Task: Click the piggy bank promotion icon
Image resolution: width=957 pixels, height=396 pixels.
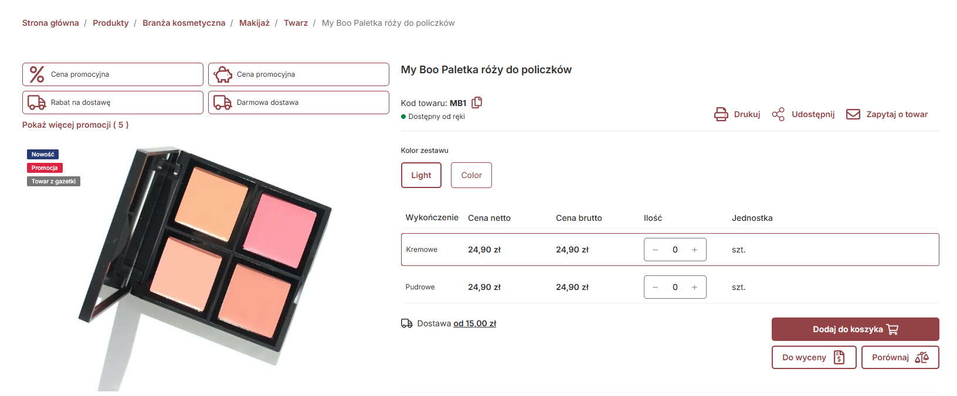Action: [x=223, y=74]
